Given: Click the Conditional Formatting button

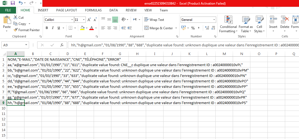Looking at the screenshot, I should point(228,24).
